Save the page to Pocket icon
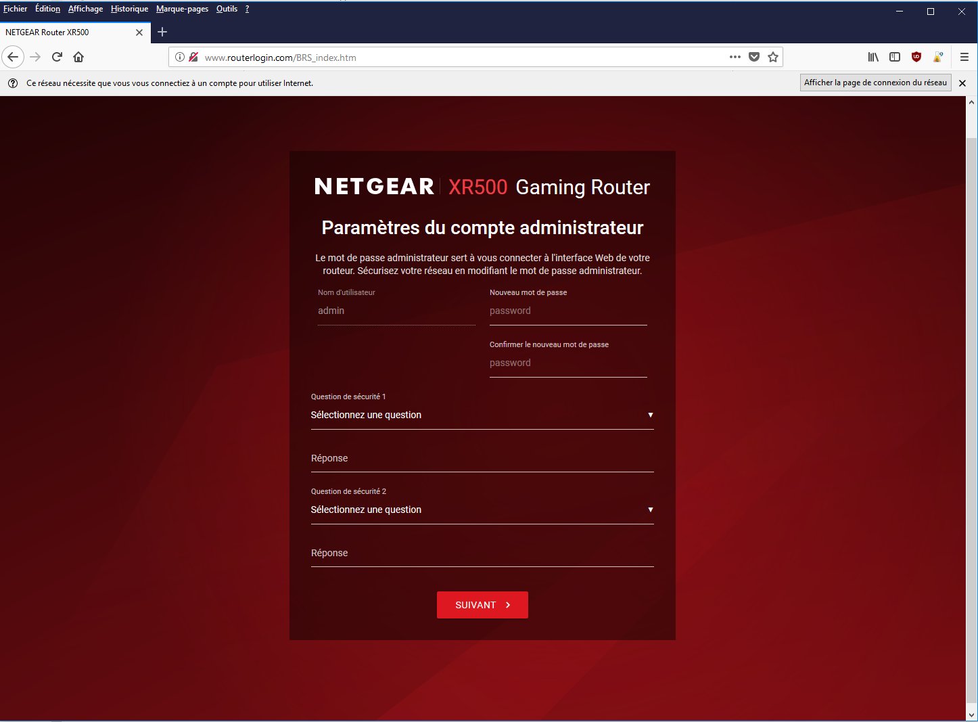 tap(754, 58)
